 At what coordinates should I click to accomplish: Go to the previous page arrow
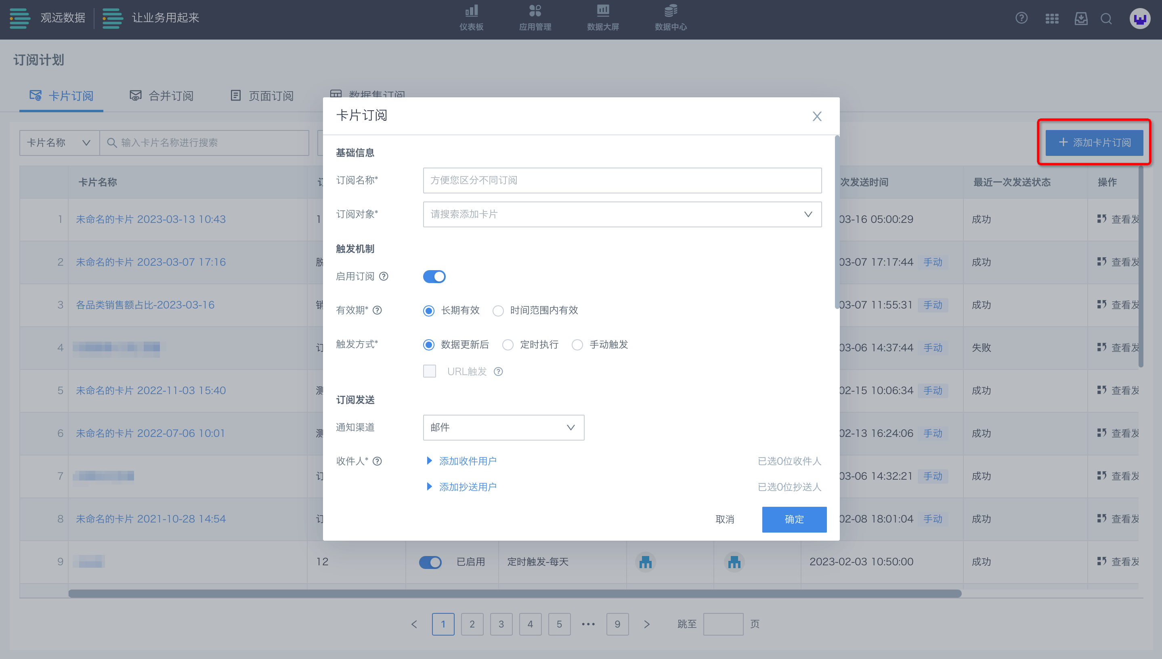click(414, 624)
